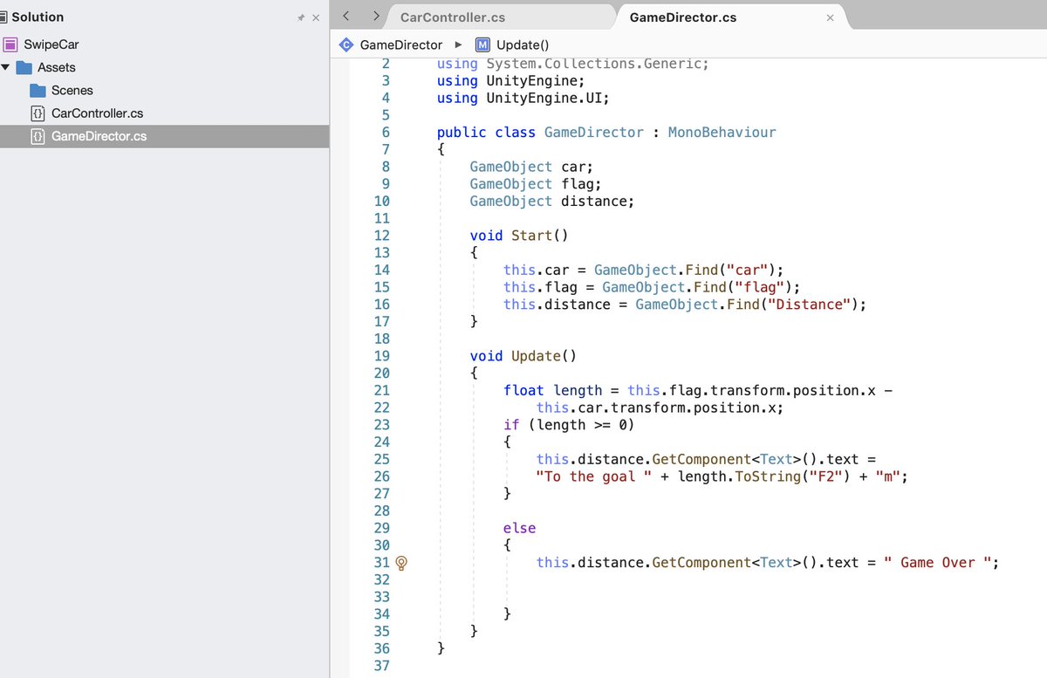Open the Update() member breadcrumb dropdown
The image size is (1047, 678).
tap(523, 45)
